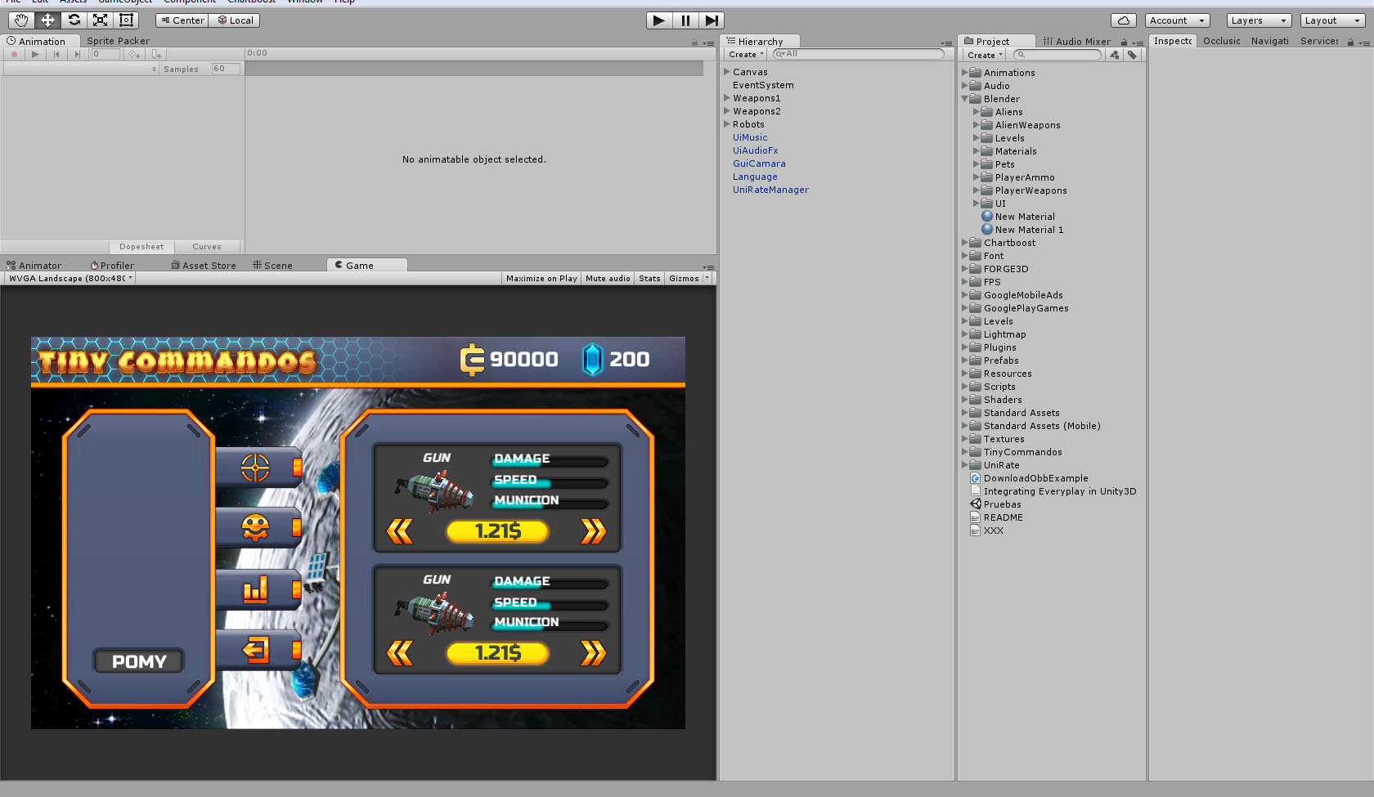Viewport: 1374px width, 797px height.
Task: Click the search-by-label tag icon in Project
Action: pos(1132,55)
